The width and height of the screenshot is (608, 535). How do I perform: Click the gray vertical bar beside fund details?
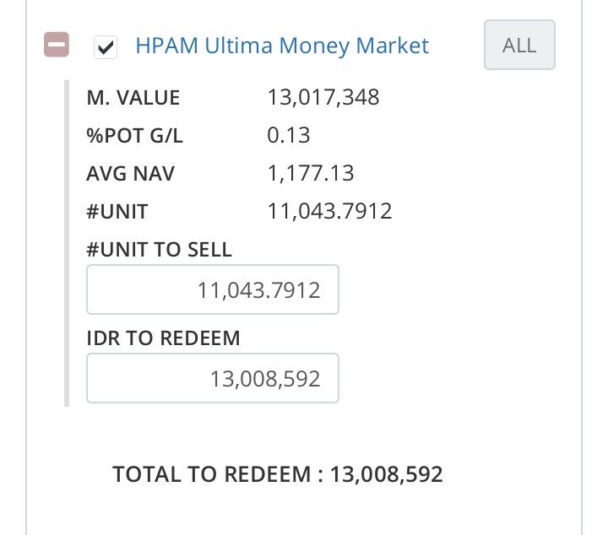[x=68, y=245]
